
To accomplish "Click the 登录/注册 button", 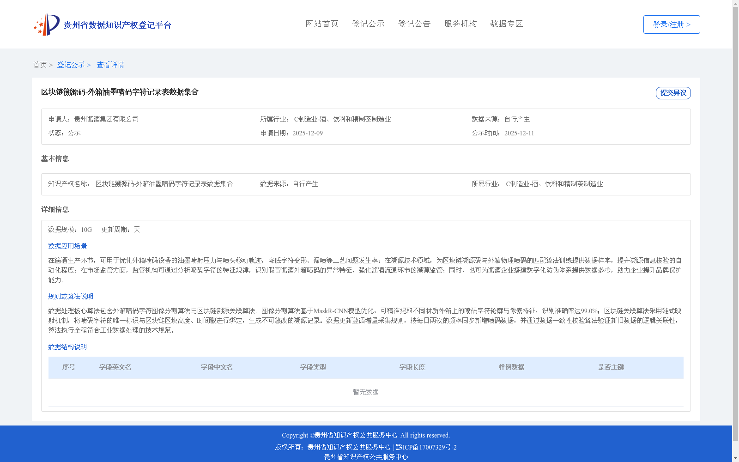I will pyautogui.click(x=672, y=24).
